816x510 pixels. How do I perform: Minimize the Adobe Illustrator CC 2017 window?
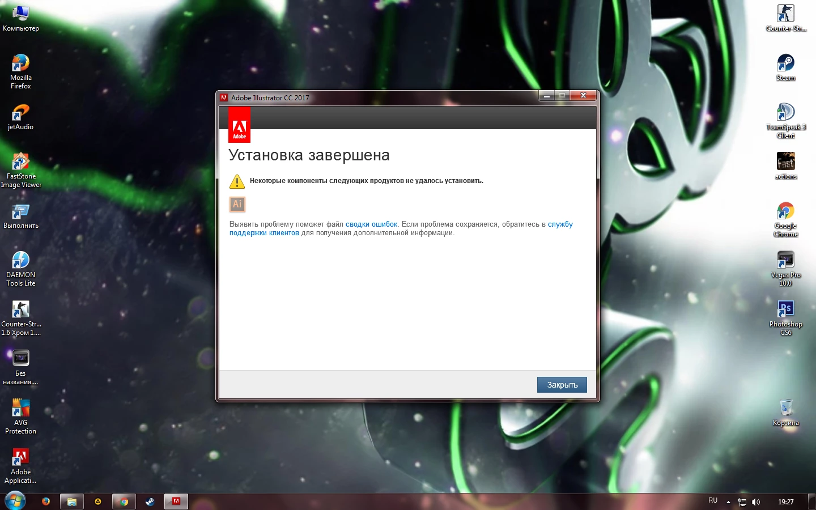(x=546, y=96)
